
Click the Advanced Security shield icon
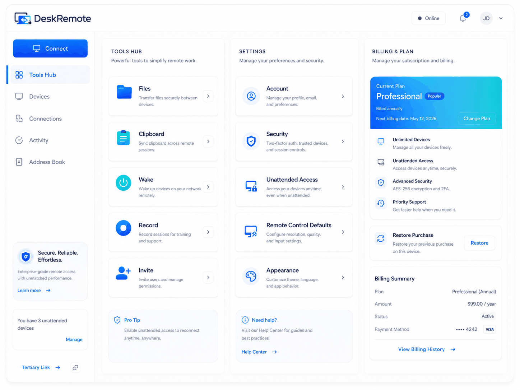381,182
